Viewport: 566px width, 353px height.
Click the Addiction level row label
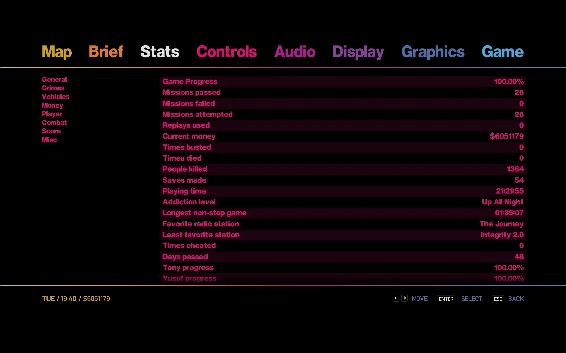189,202
